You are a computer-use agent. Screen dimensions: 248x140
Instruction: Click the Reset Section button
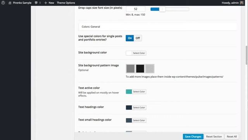pyautogui.click(x=214, y=136)
